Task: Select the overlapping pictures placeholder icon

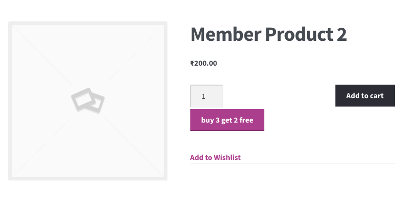Action: pyautogui.click(x=88, y=101)
